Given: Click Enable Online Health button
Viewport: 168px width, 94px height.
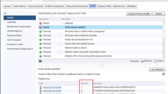Looking at the screenshot, I should click(x=139, y=14).
